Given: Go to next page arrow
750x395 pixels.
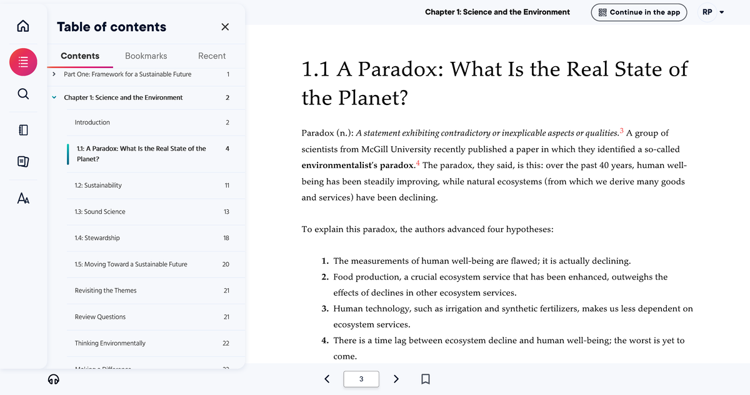Looking at the screenshot, I should point(396,379).
